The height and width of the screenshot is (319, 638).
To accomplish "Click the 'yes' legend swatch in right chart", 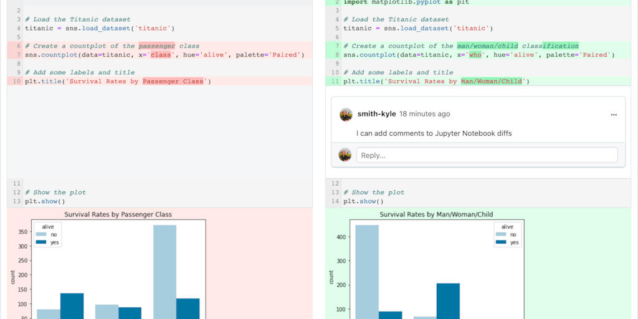I will [502, 242].
